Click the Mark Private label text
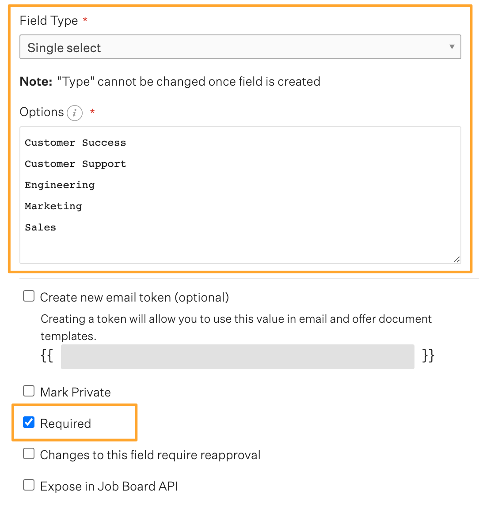 (76, 392)
